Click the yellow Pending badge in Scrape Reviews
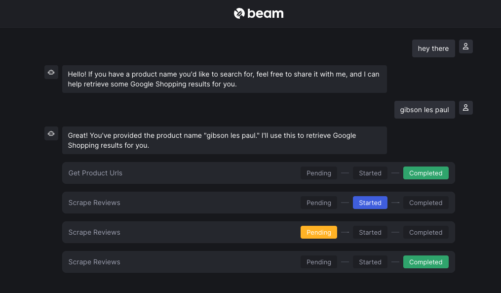 tap(318, 232)
